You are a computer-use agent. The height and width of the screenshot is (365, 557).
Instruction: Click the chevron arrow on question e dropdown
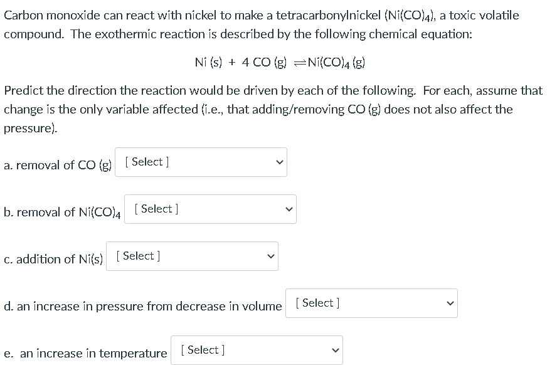coord(335,350)
